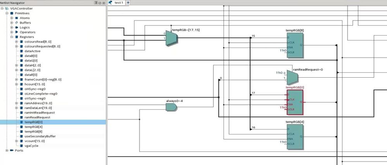Select the highlighted tempRGB[0] tree row
The image size is (387, 165).
pyautogui.click(x=53, y=122)
